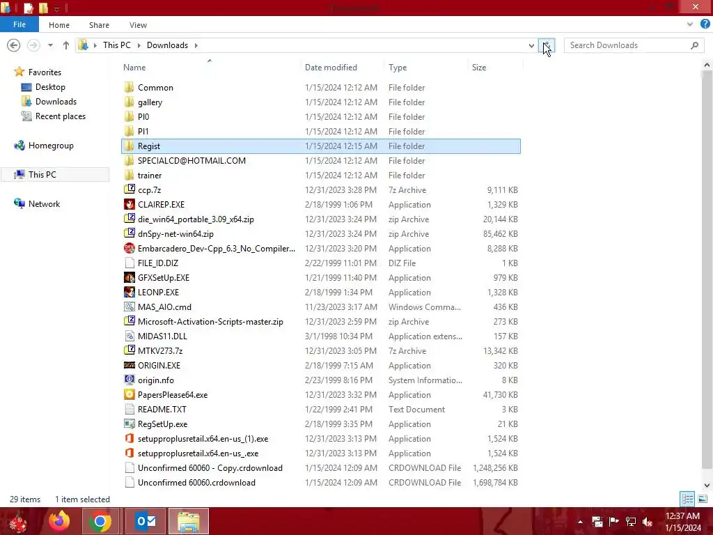Select the SPECIALCD@HOTMAIL.COM folder

pyautogui.click(x=191, y=161)
